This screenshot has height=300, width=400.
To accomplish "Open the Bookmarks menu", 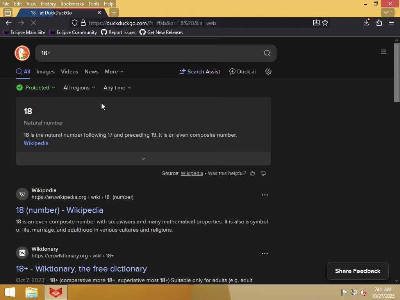I will click(x=72, y=4).
